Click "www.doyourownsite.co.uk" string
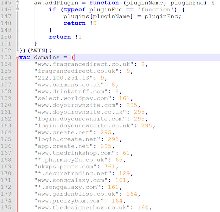The height and width of the screenshot is (212, 220). pos(80,112)
